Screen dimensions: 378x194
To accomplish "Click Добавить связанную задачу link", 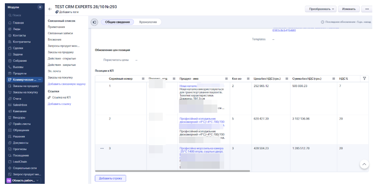I will pos(67,84).
